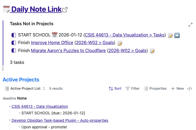The image size is (196, 130).
Task: Open Develop Obsidian Task-based Plugin link
Action: tap(60, 120)
